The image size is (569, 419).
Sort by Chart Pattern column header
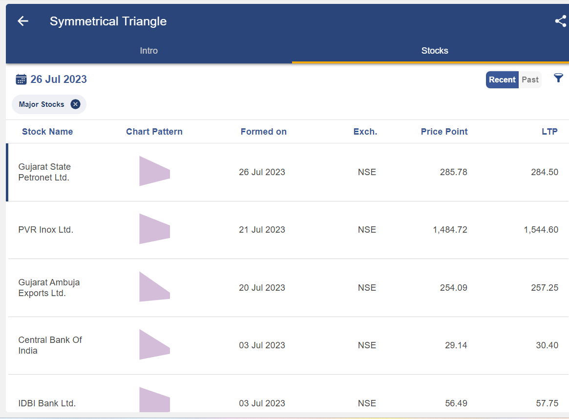click(154, 132)
